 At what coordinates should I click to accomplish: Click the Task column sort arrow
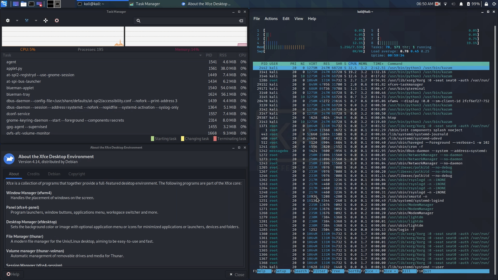(x=200, y=55)
